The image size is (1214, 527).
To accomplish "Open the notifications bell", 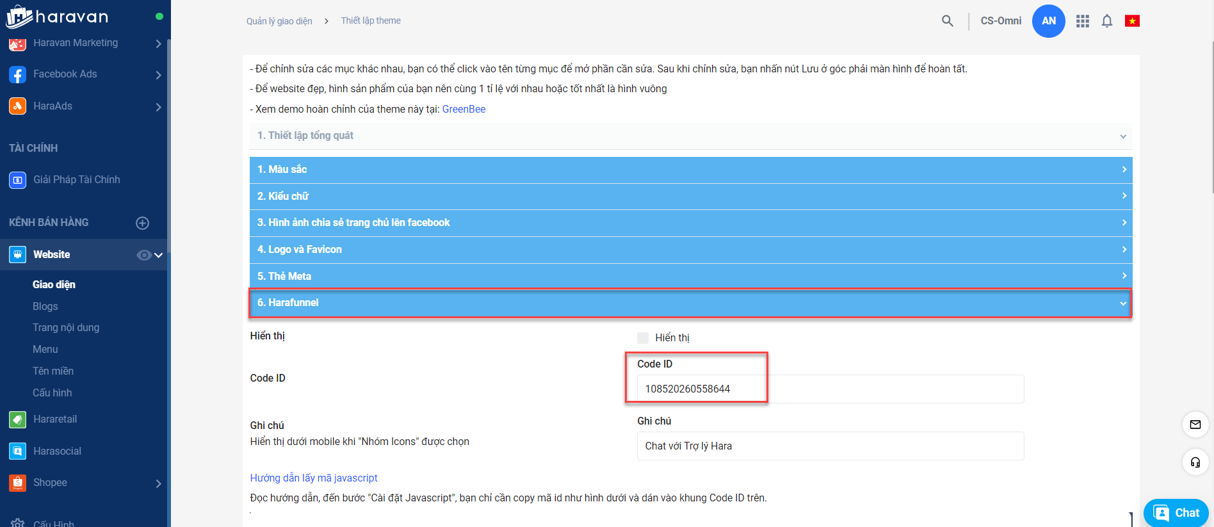I will pyautogui.click(x=1107, y=21).
